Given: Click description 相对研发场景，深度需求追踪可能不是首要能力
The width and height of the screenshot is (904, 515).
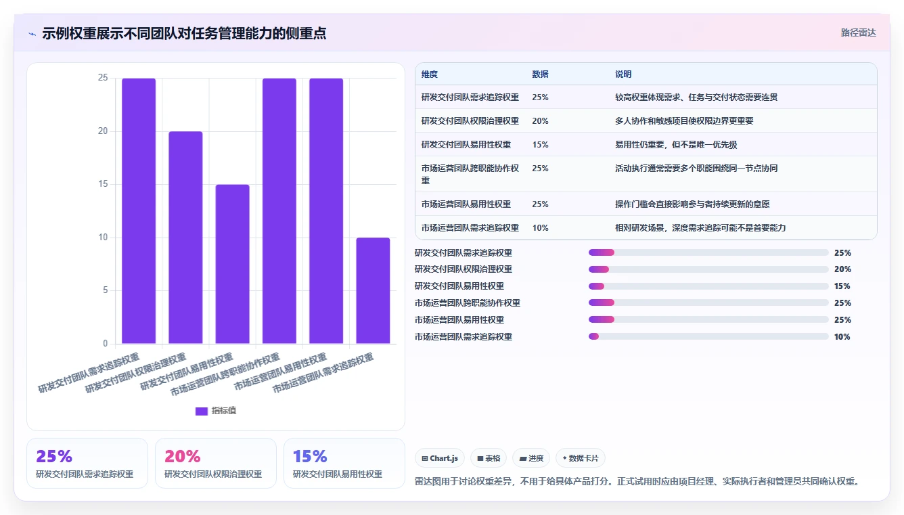Looking at the screenshot, I should tap(700, 228).
